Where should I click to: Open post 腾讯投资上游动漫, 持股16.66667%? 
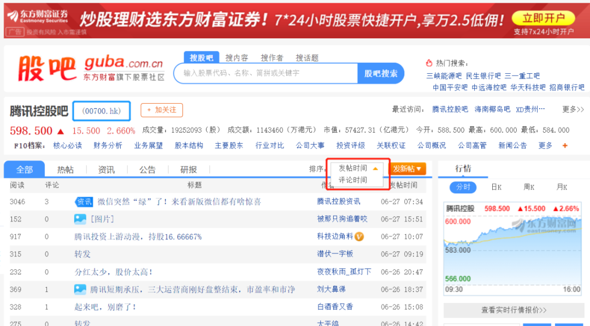(138, 237)
